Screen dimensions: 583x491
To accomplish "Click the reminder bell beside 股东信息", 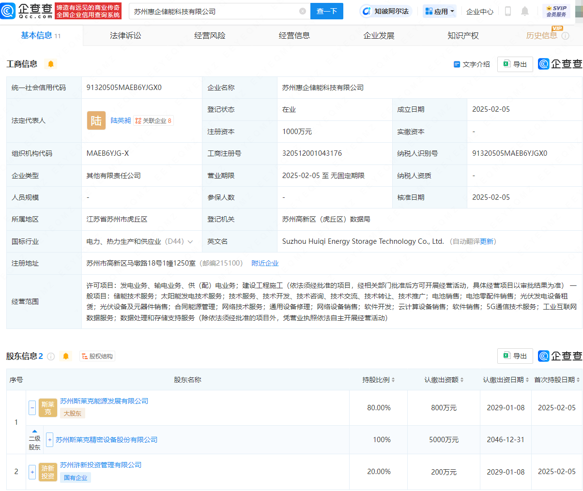I will [x=66, y=356].
